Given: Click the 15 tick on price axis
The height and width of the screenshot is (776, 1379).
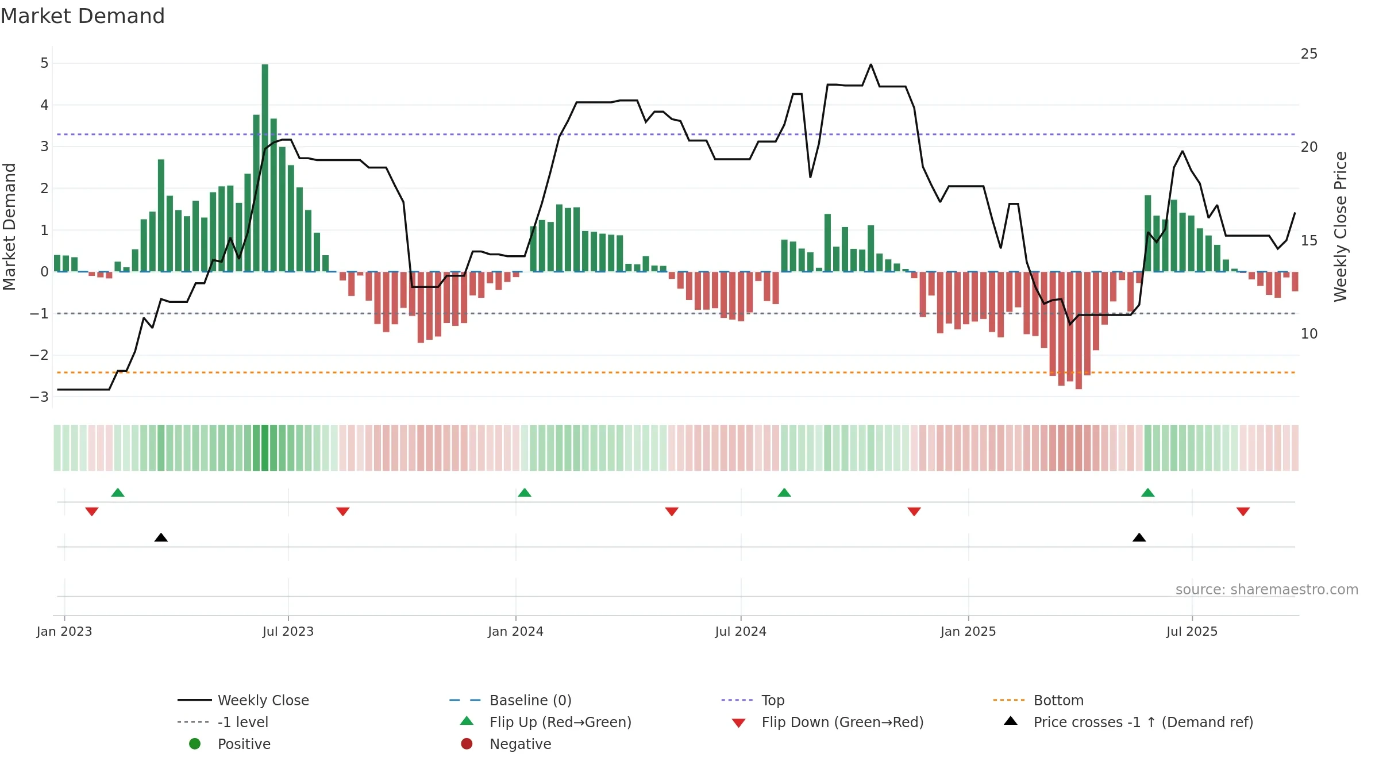Looking at the screenshot, I should coord(1309,241).
